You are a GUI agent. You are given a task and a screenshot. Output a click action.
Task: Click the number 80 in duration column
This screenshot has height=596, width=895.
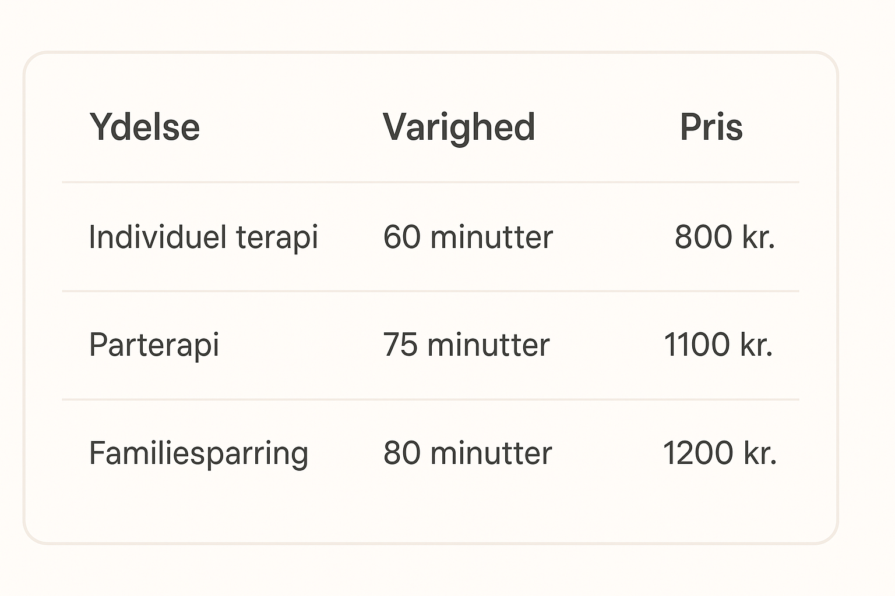pyautogui.click(x=402, y=453)
